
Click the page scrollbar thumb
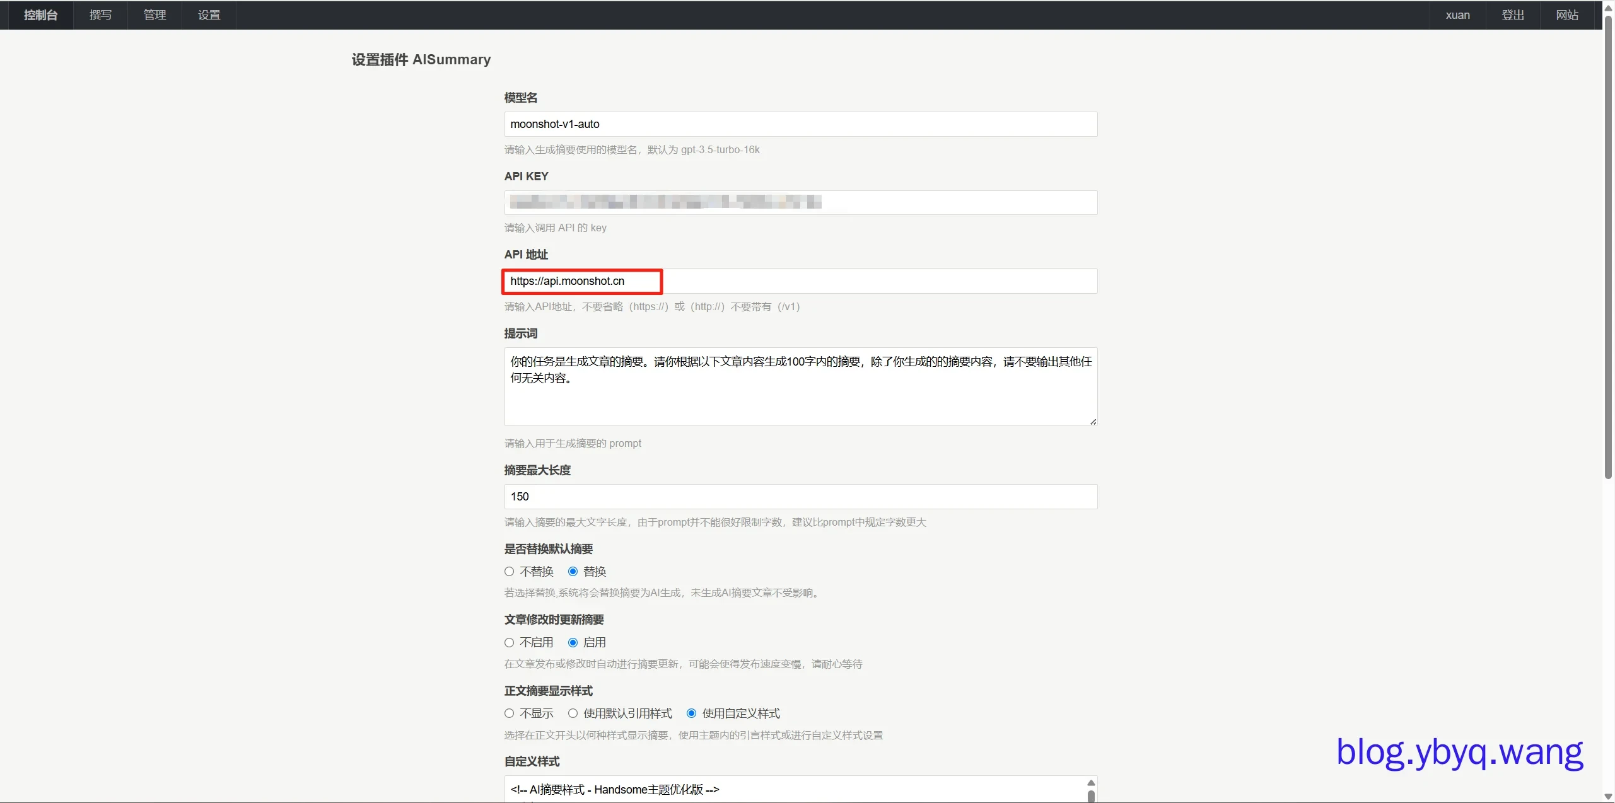click(x=1608, y=247)
